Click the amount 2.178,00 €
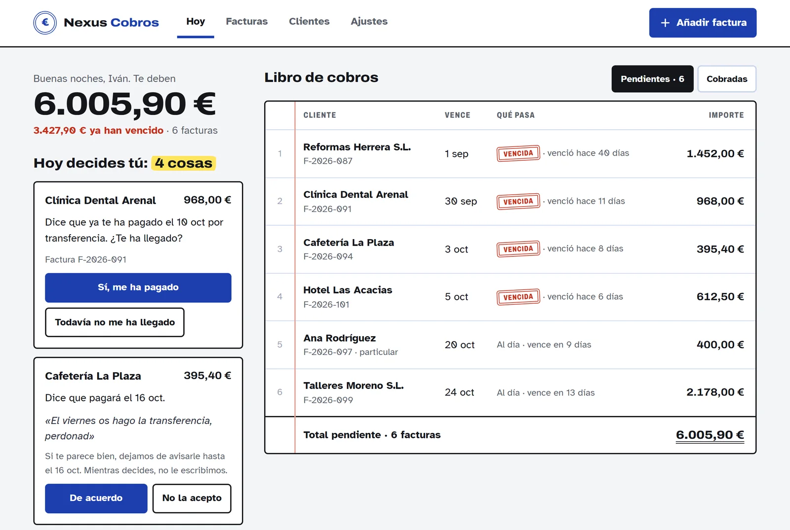This screenshot has height=530, width=790. (x=715, y=392)
